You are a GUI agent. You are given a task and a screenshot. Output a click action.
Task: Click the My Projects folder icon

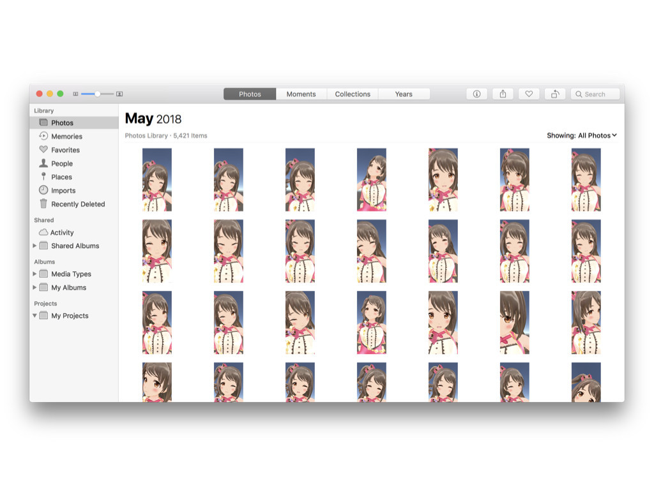pyautogui.click(x=43, y=315)
